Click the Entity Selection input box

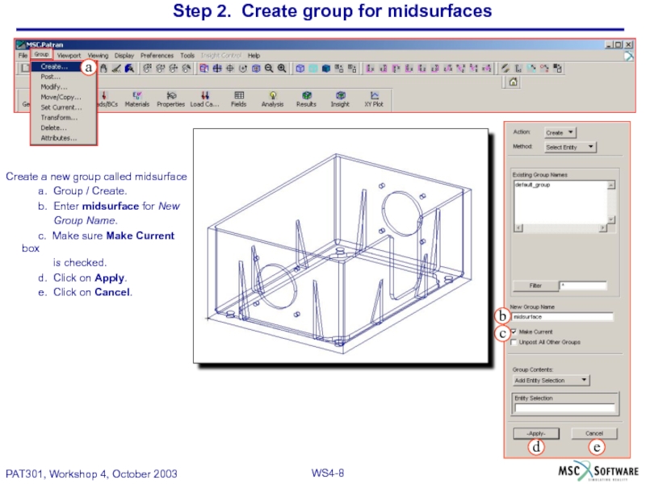point(564,408)
